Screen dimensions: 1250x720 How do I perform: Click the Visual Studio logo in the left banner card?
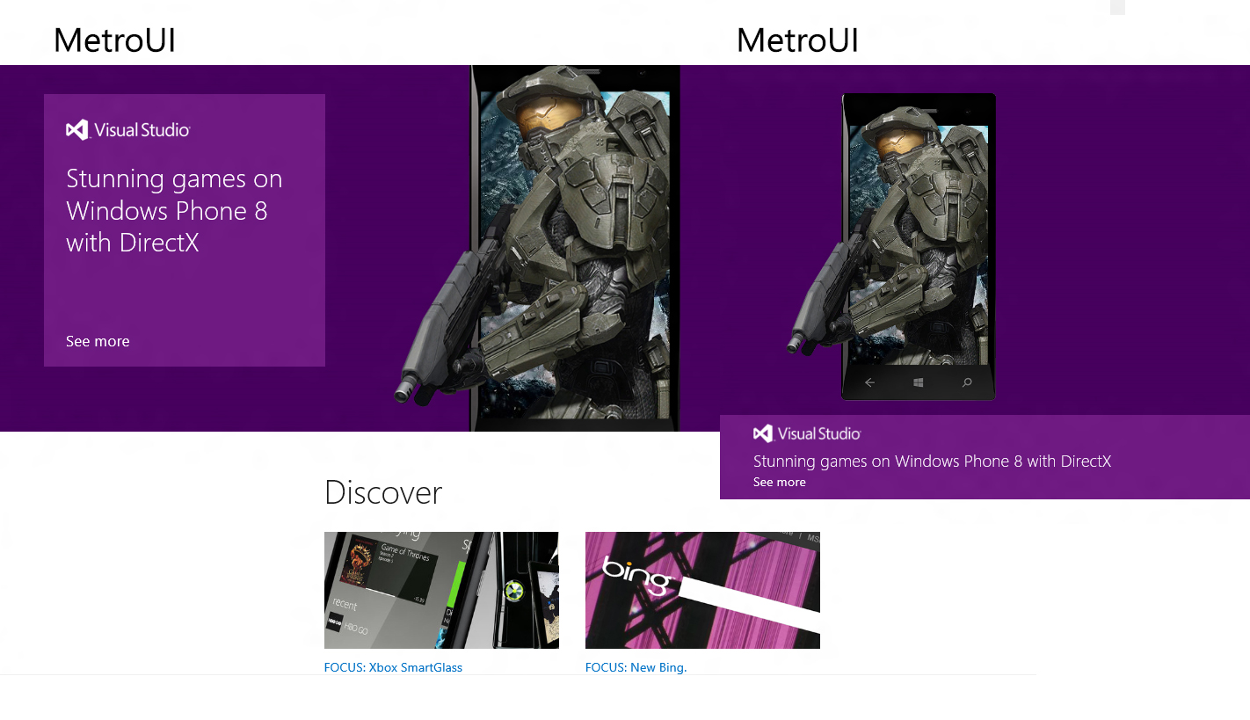pos(128,130)
